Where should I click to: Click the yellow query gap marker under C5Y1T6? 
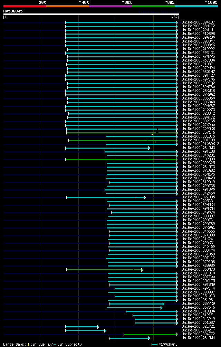point(152,134)
